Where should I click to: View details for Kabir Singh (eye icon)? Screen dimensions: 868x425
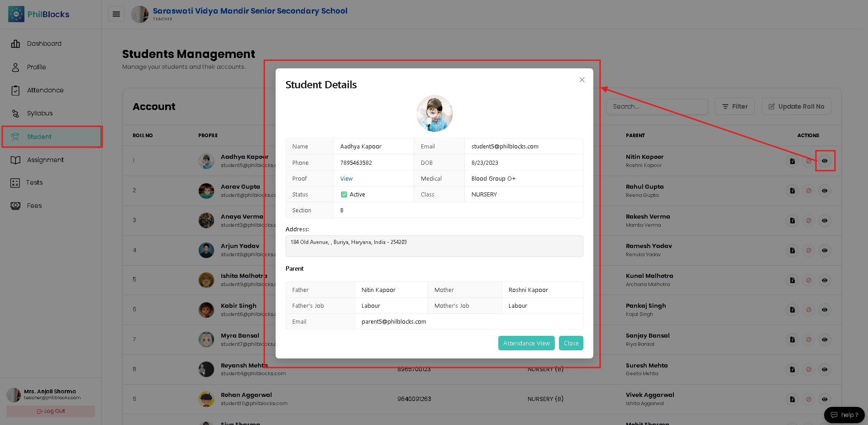825,310
